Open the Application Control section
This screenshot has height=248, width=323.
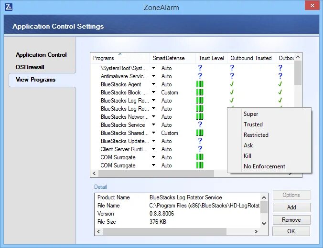point(41,55)
